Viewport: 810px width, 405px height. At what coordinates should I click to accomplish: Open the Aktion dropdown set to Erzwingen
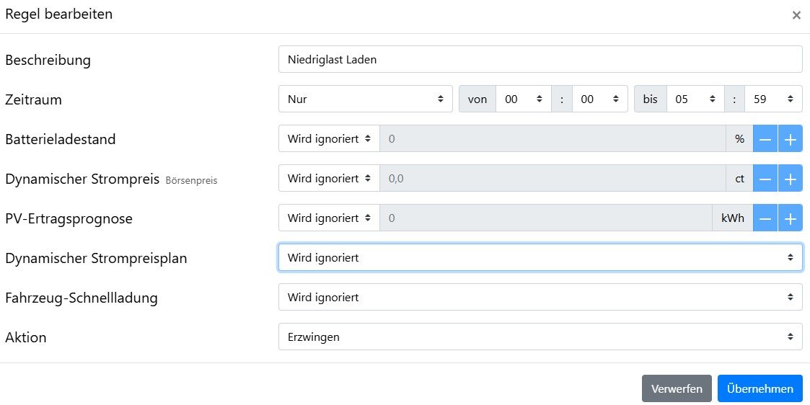coord(540,337)
